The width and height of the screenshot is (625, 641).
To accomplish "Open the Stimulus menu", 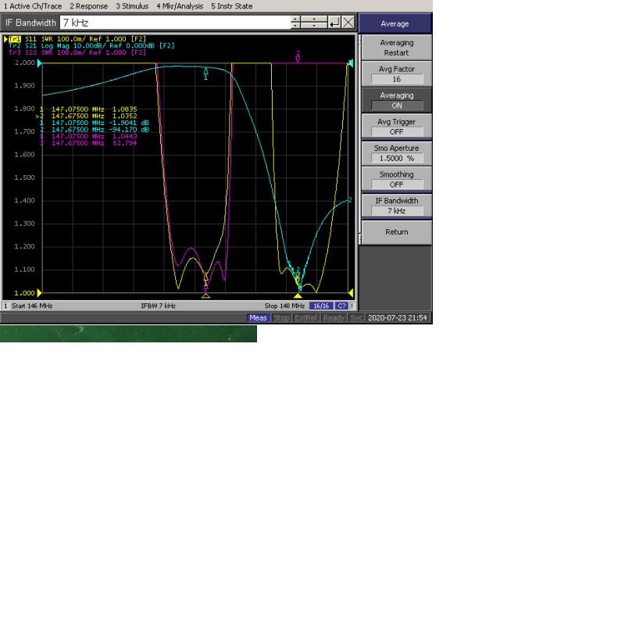I will [x=132, y=6].
